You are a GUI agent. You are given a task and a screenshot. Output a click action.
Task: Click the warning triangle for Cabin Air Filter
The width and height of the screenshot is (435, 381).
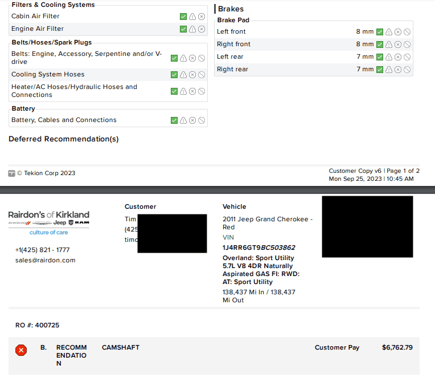pos(192,17)
